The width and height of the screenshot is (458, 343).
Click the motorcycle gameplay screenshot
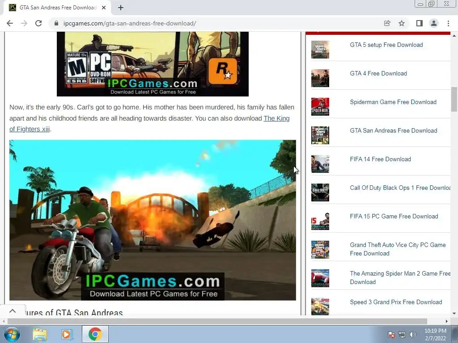point(153,220)
